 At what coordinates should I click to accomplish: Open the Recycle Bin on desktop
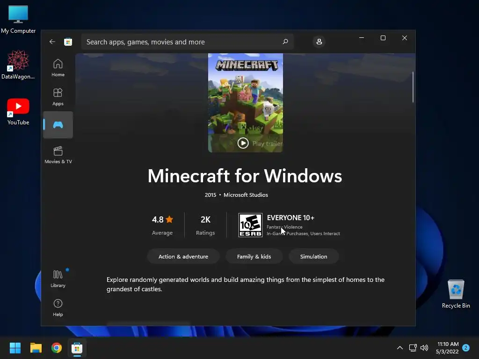[x=456, y=294]
